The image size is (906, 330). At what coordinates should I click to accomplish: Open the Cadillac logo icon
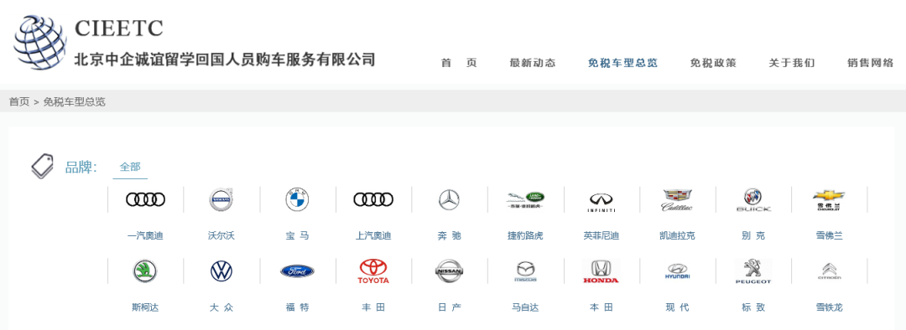click(x=677, y=199)
